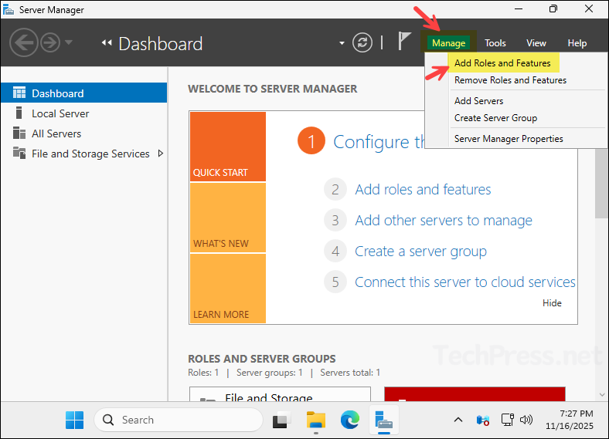Open the QUICK START tile
Screen dimensions: 609x439
(228, 147)
